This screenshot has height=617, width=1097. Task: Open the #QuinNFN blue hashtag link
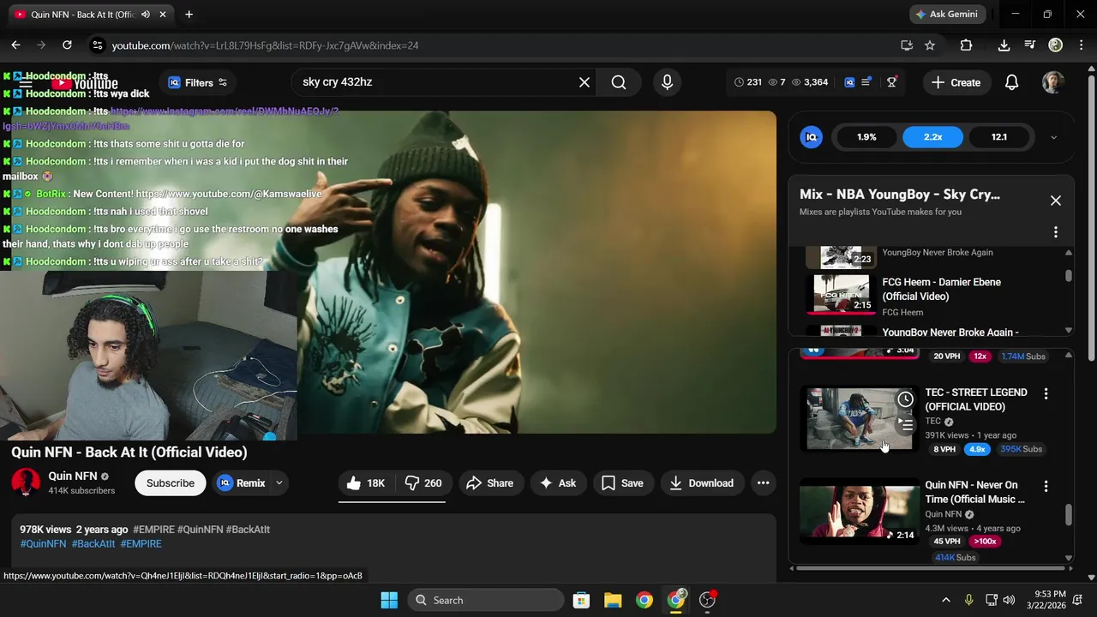43,544
